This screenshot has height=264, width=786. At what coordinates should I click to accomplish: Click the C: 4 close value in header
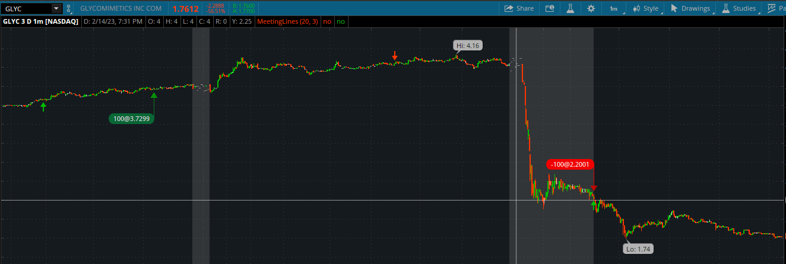[205, 21]
